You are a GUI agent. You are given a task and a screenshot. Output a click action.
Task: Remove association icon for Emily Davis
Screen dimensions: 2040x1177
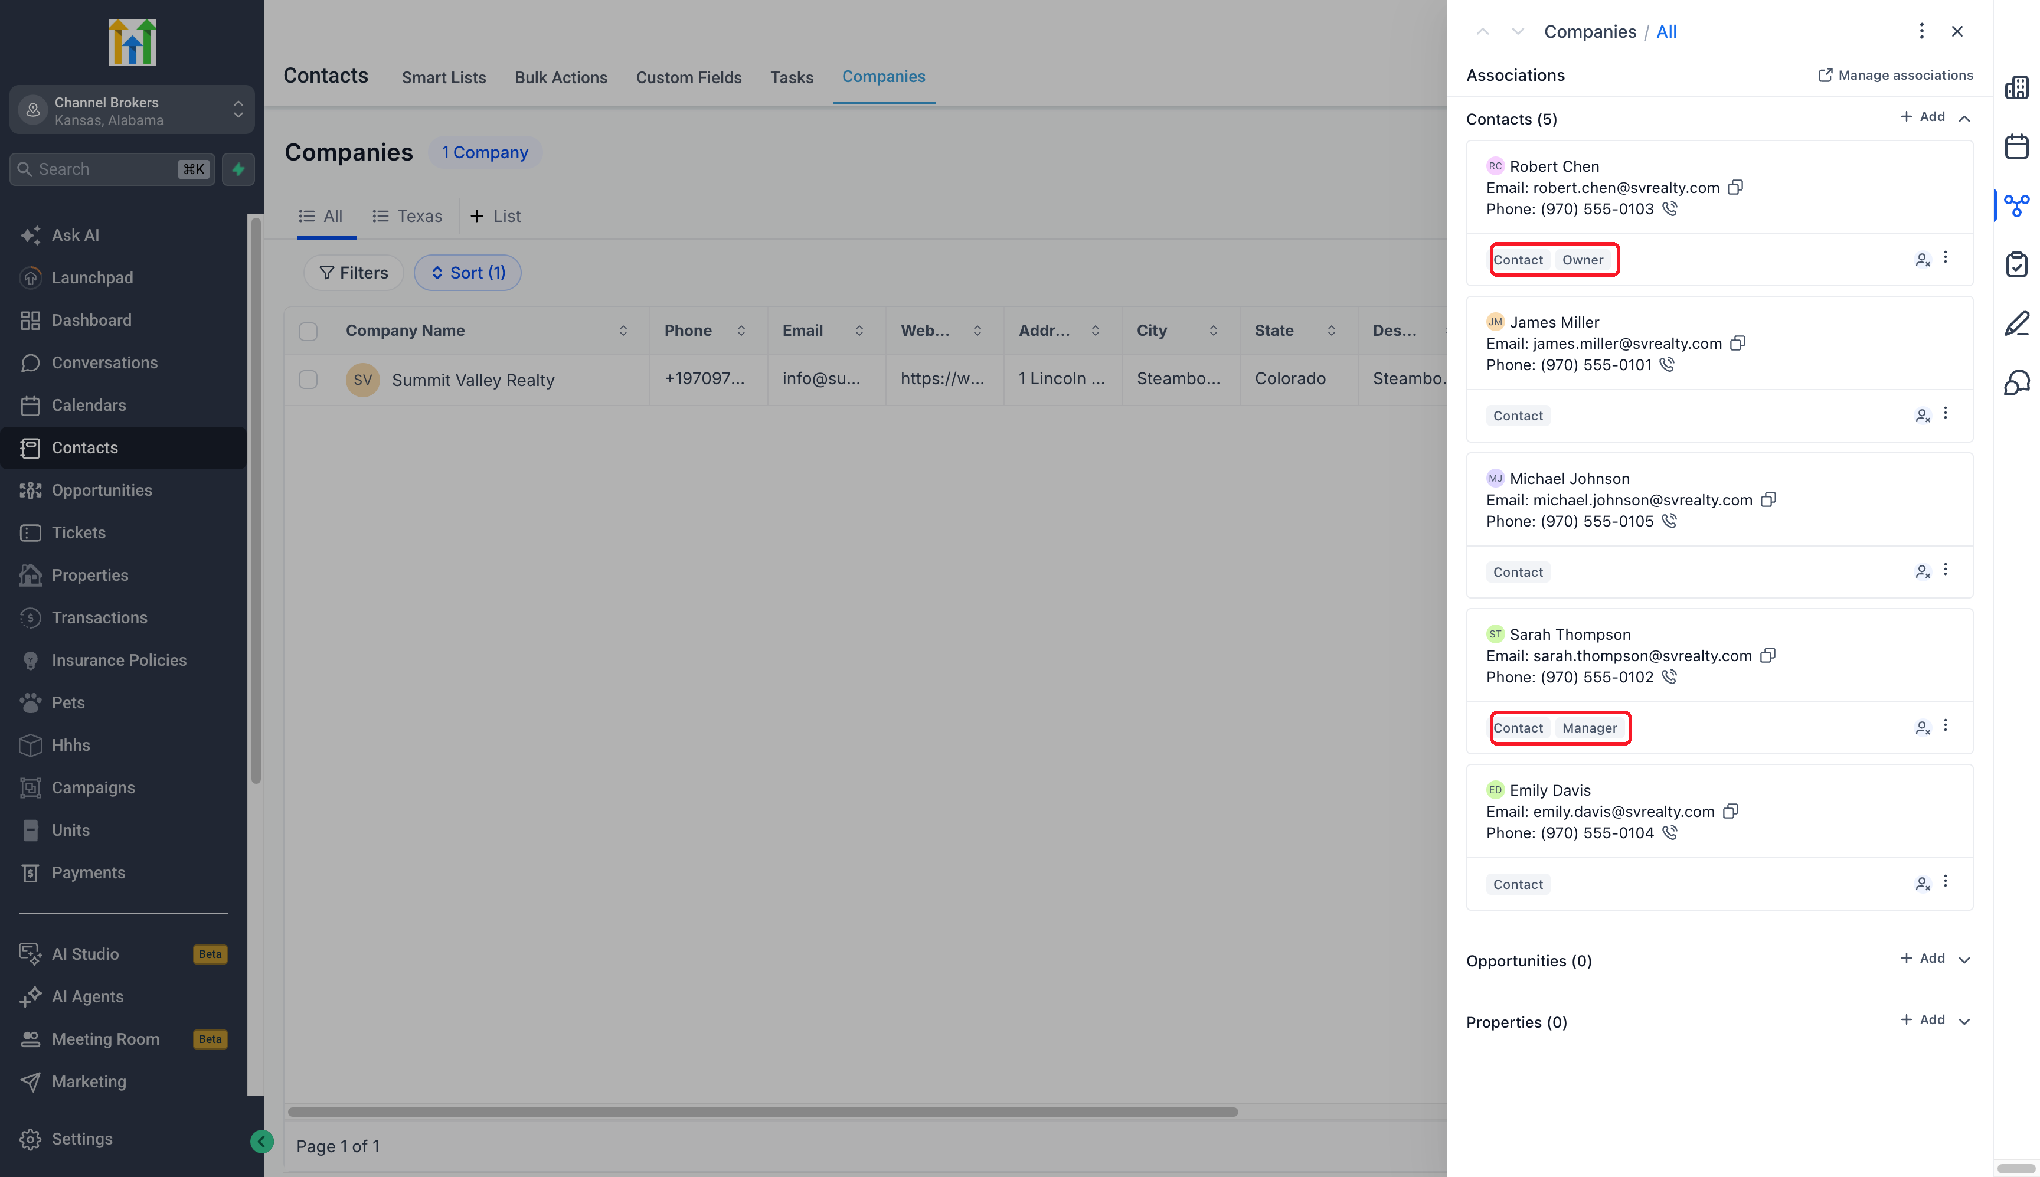click(x=1923, y=884)
